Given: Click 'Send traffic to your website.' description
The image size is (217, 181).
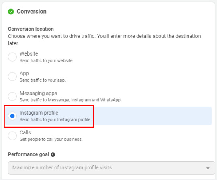Looking at the screenshot, I should tap(47, 60).
